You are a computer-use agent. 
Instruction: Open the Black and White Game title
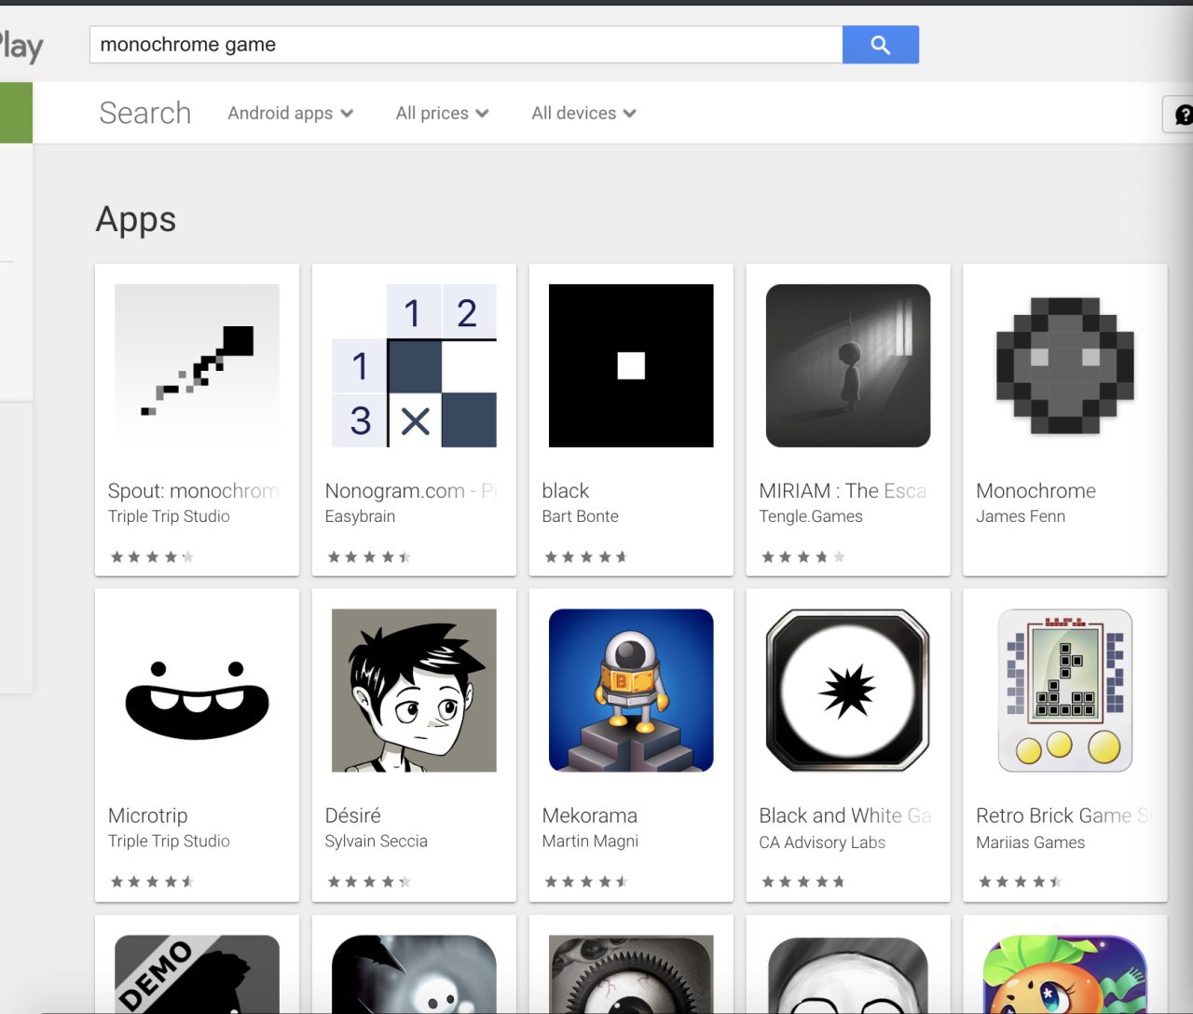coord(845,815)
